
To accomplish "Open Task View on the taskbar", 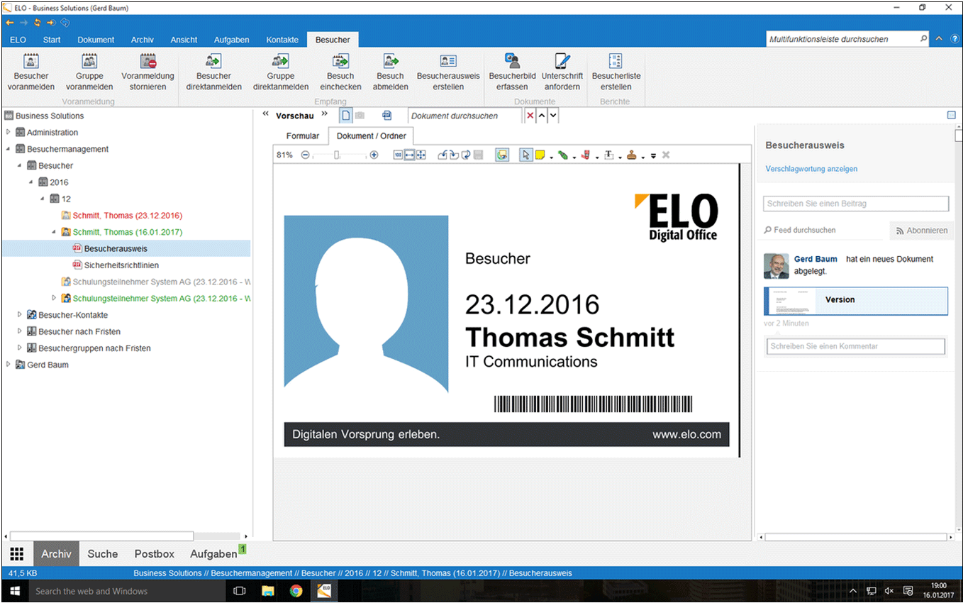I will (x=239, y=591).
